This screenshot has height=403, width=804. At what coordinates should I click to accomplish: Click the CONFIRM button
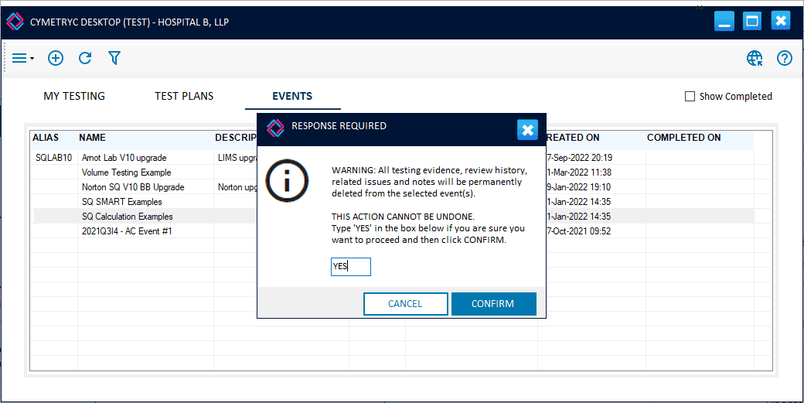493,304
